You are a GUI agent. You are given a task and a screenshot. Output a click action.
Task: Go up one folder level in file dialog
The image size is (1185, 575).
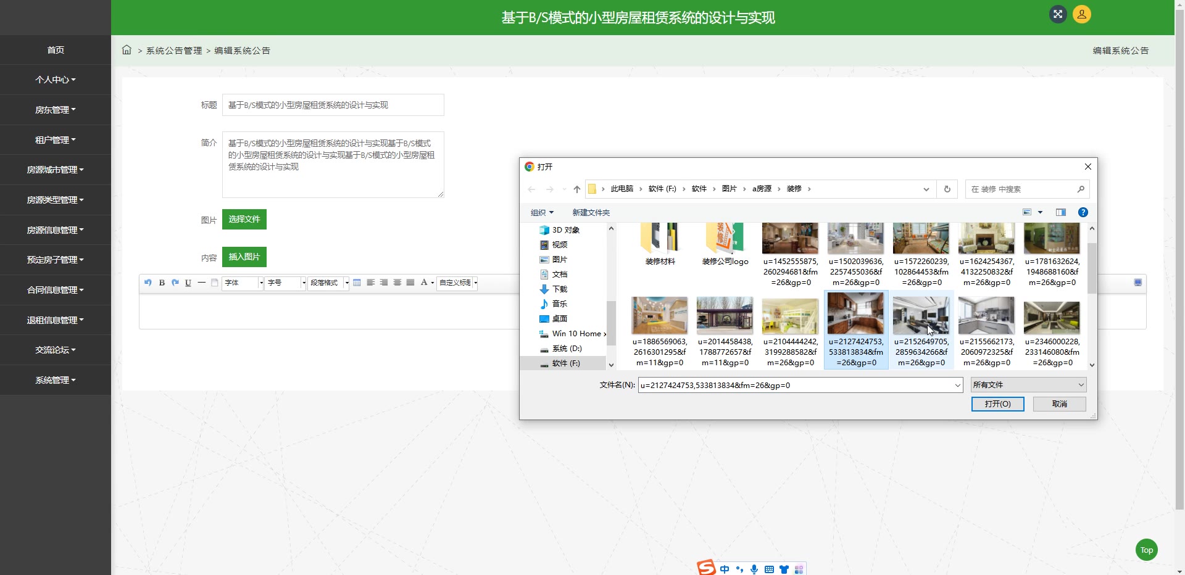coord(576,189)
